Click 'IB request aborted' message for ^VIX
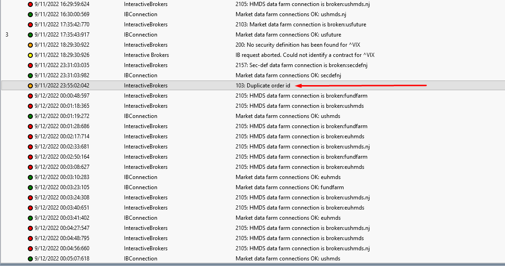The width and height of the screenshot is (505, 266). click(305, 55)
